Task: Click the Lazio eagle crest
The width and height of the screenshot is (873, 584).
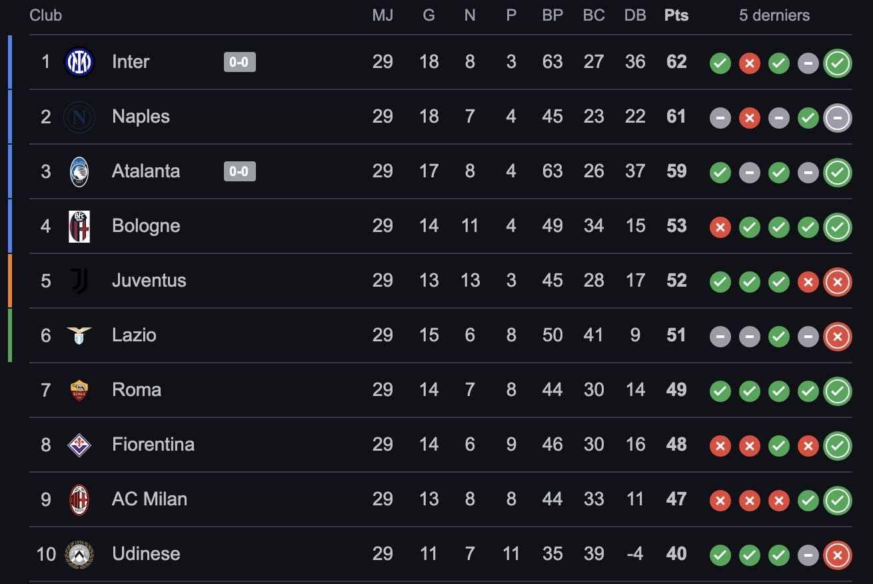Action: (79, 335)
